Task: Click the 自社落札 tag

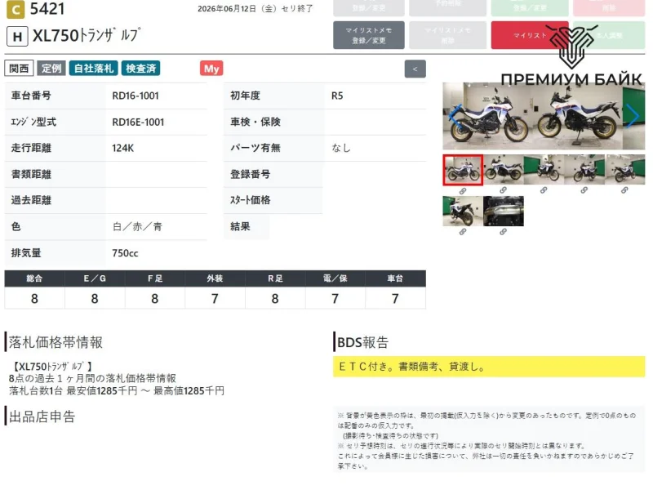Action: pyautogui.click(x=94, y=69)
